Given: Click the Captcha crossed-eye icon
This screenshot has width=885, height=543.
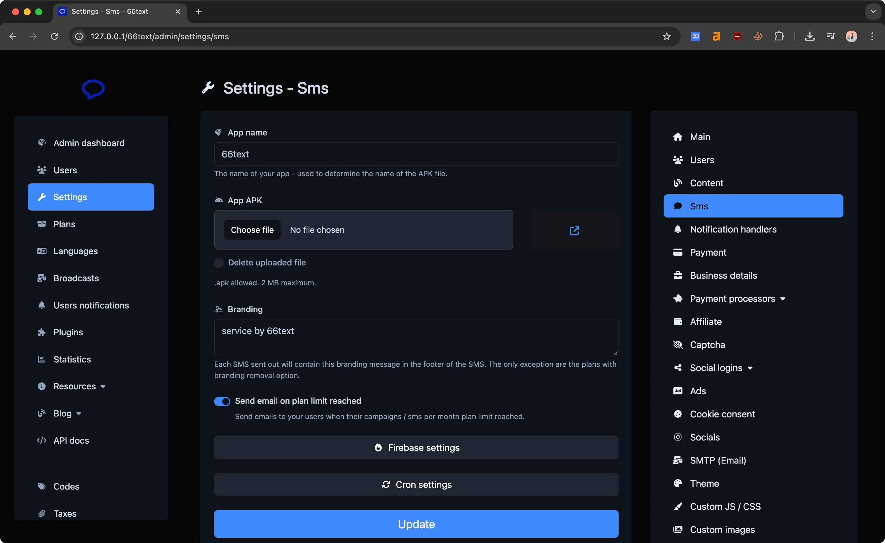Looking at the screenshot, I should pos(678,345).
